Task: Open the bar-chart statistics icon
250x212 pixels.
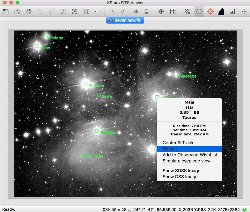Action: [233, 12]
